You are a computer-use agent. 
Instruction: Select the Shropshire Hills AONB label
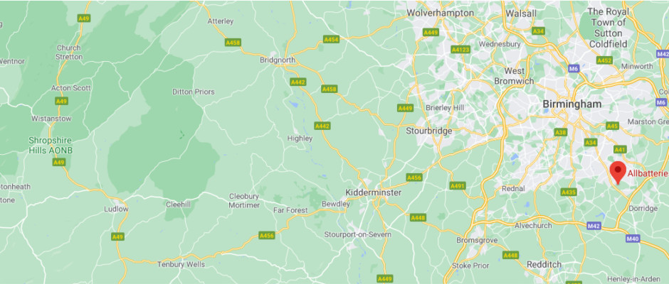click(51, 145)
